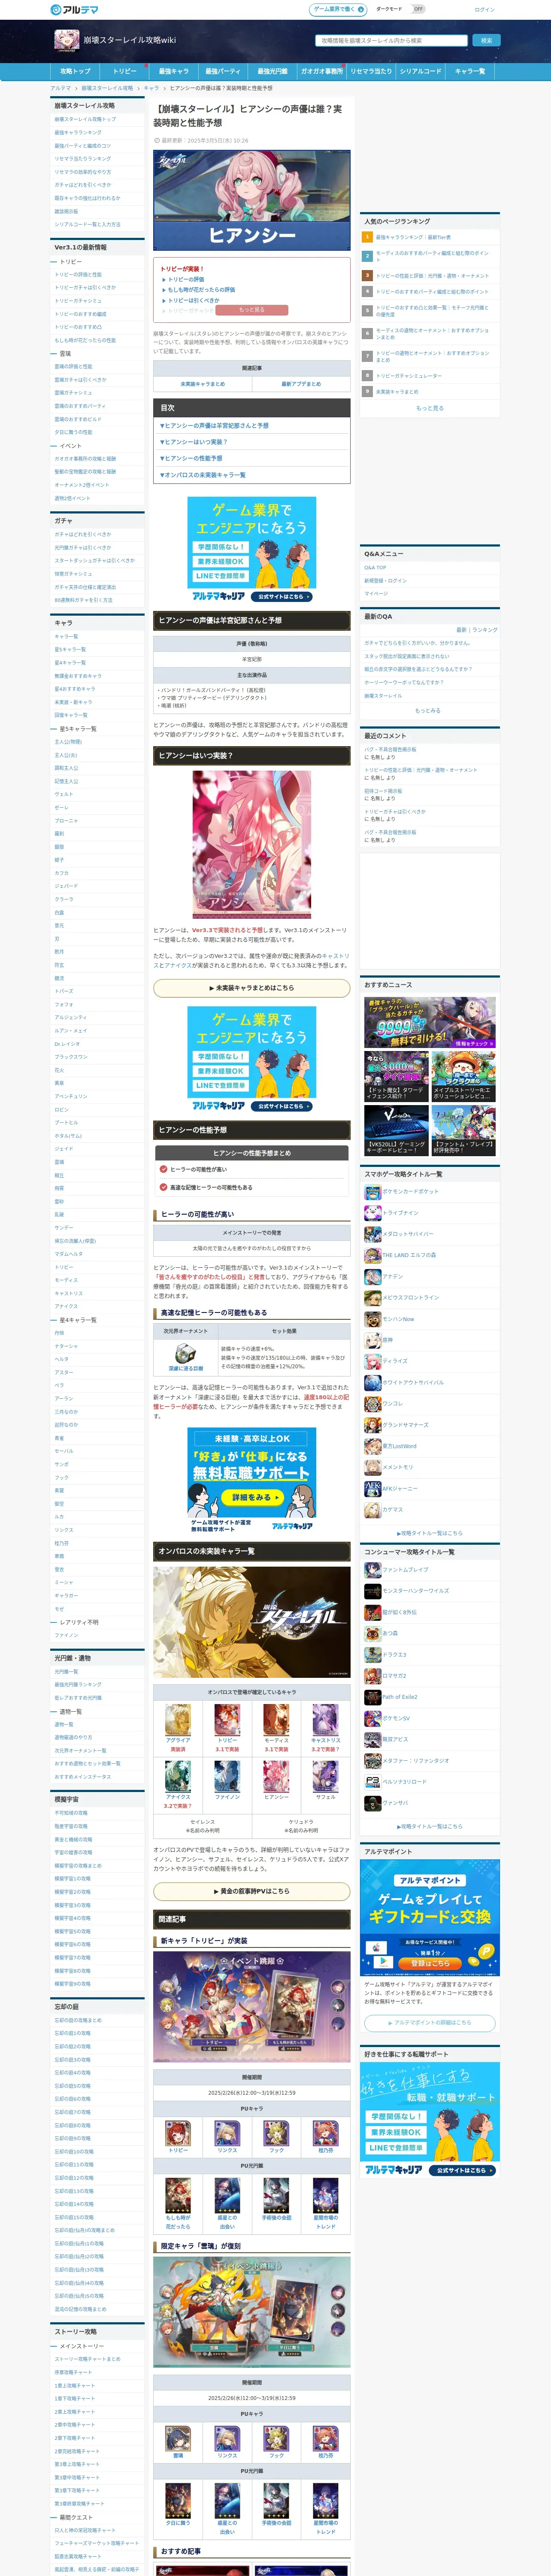Image resolution: width=551 pixels, height=2576 pixels.
Task: Open グランドサマナーズ game icon
Action: tap(372, 1425)
